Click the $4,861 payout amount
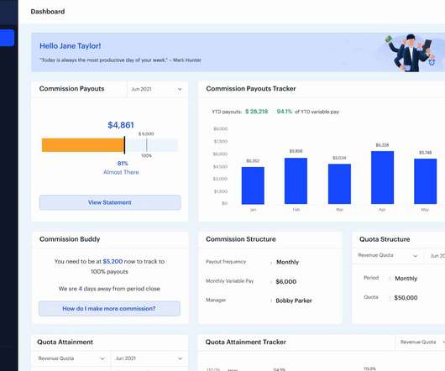This screenshot has height=371, width=445. [121, 125]
